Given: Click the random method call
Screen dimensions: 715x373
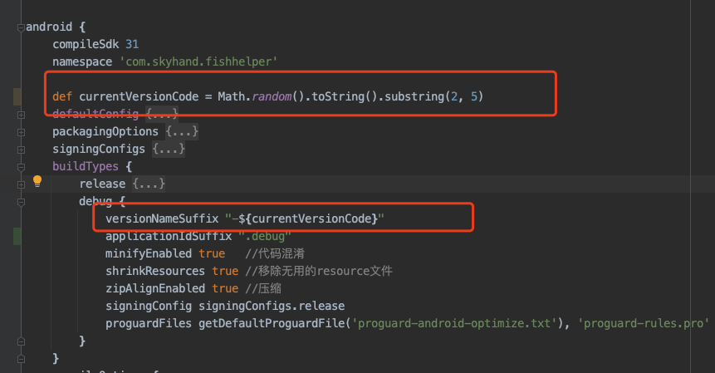Looking at the screenshot, I should tap(272, 96).
